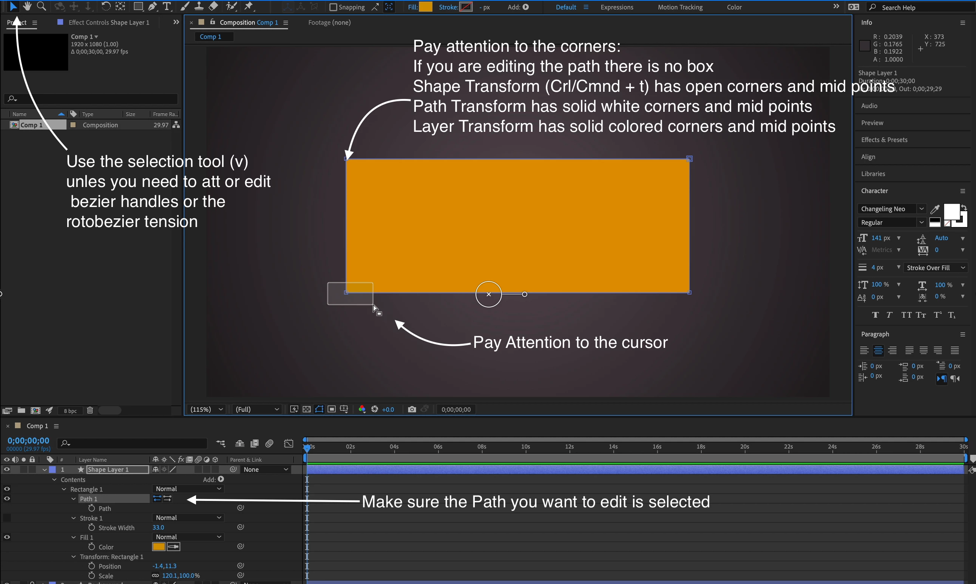Toggle visibility of Fill 1
The image size is (976, 584).
click(x=7, y=537)
